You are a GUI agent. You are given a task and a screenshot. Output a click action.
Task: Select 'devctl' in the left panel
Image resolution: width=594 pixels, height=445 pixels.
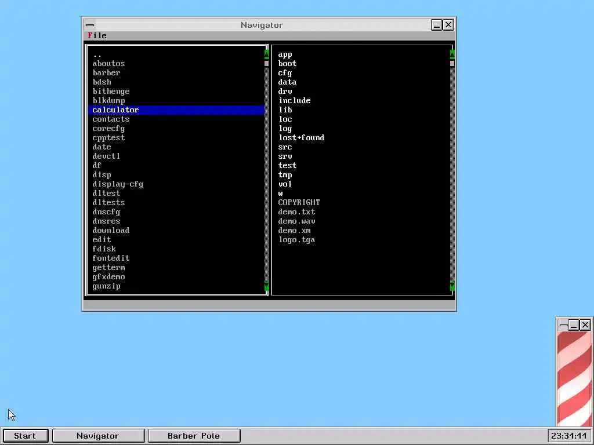point(176,156)
